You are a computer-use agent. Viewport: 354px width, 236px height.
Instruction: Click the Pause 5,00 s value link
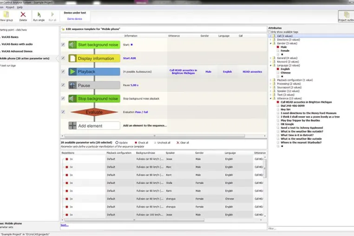click(x=134, y=85)
